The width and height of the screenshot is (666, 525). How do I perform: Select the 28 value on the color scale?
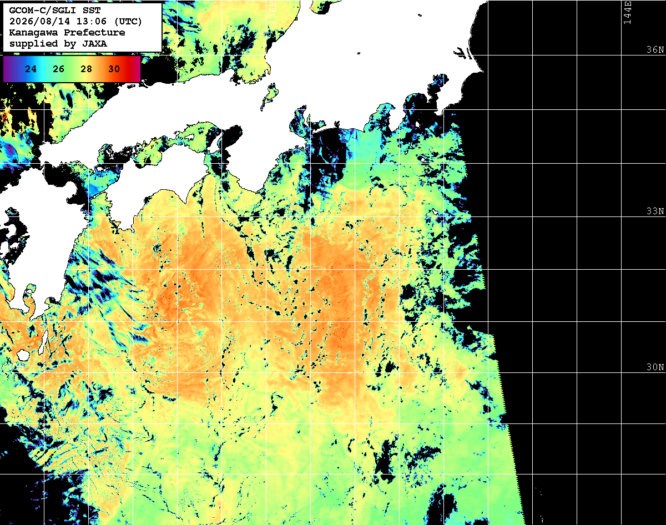86,69
